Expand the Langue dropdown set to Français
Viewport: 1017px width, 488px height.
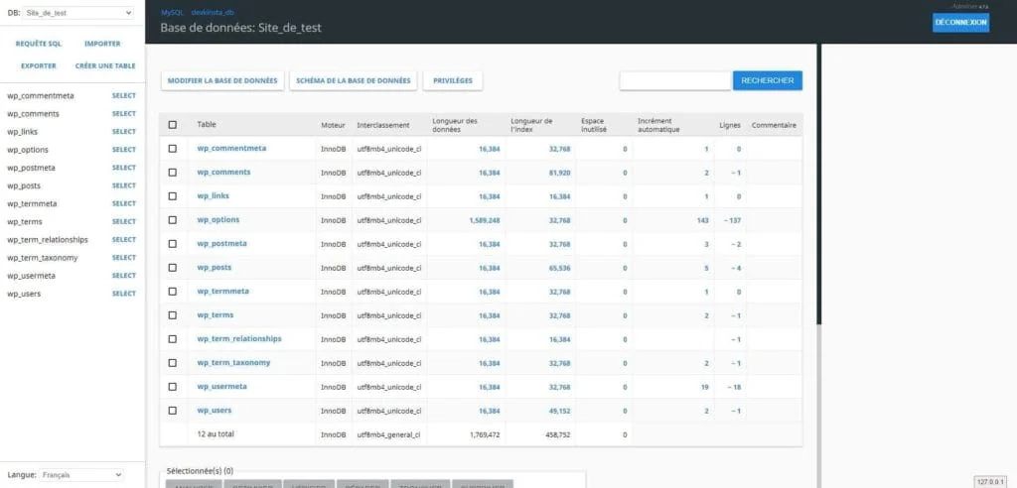81,475
